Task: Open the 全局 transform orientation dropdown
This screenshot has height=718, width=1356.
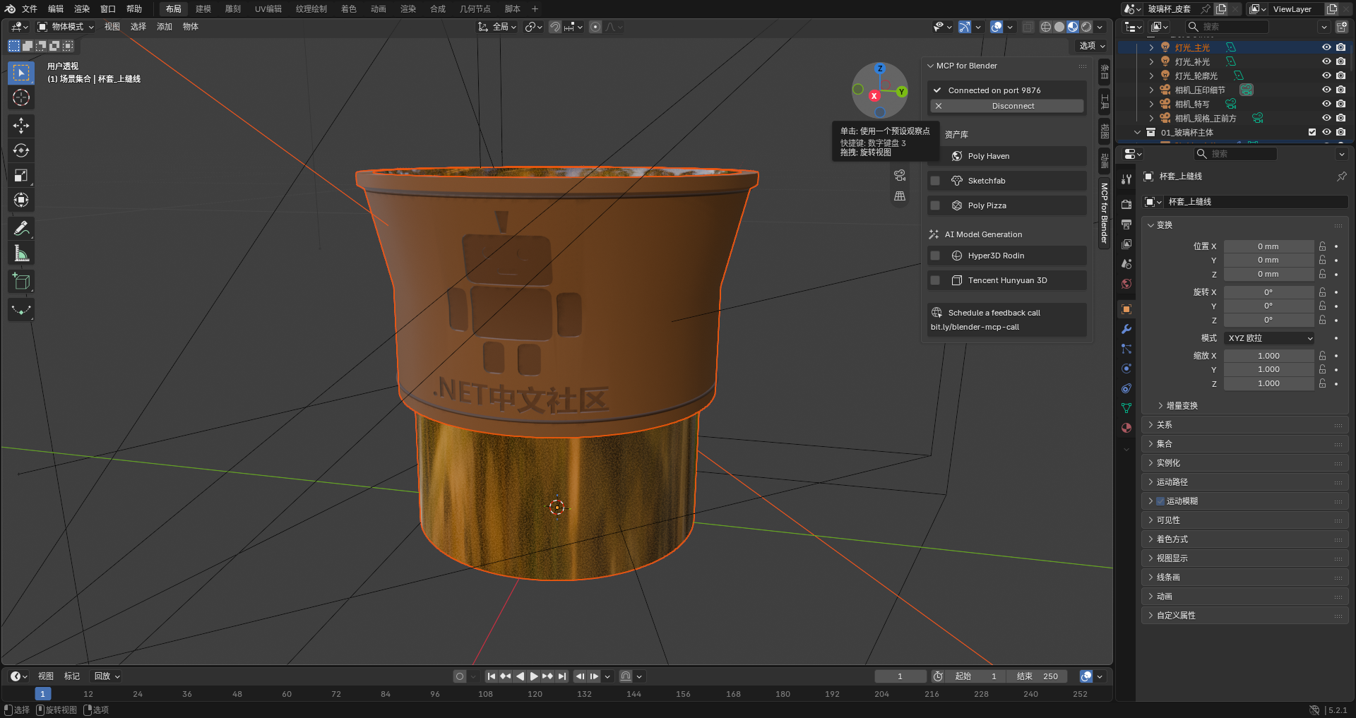Action: click(497, 27)
